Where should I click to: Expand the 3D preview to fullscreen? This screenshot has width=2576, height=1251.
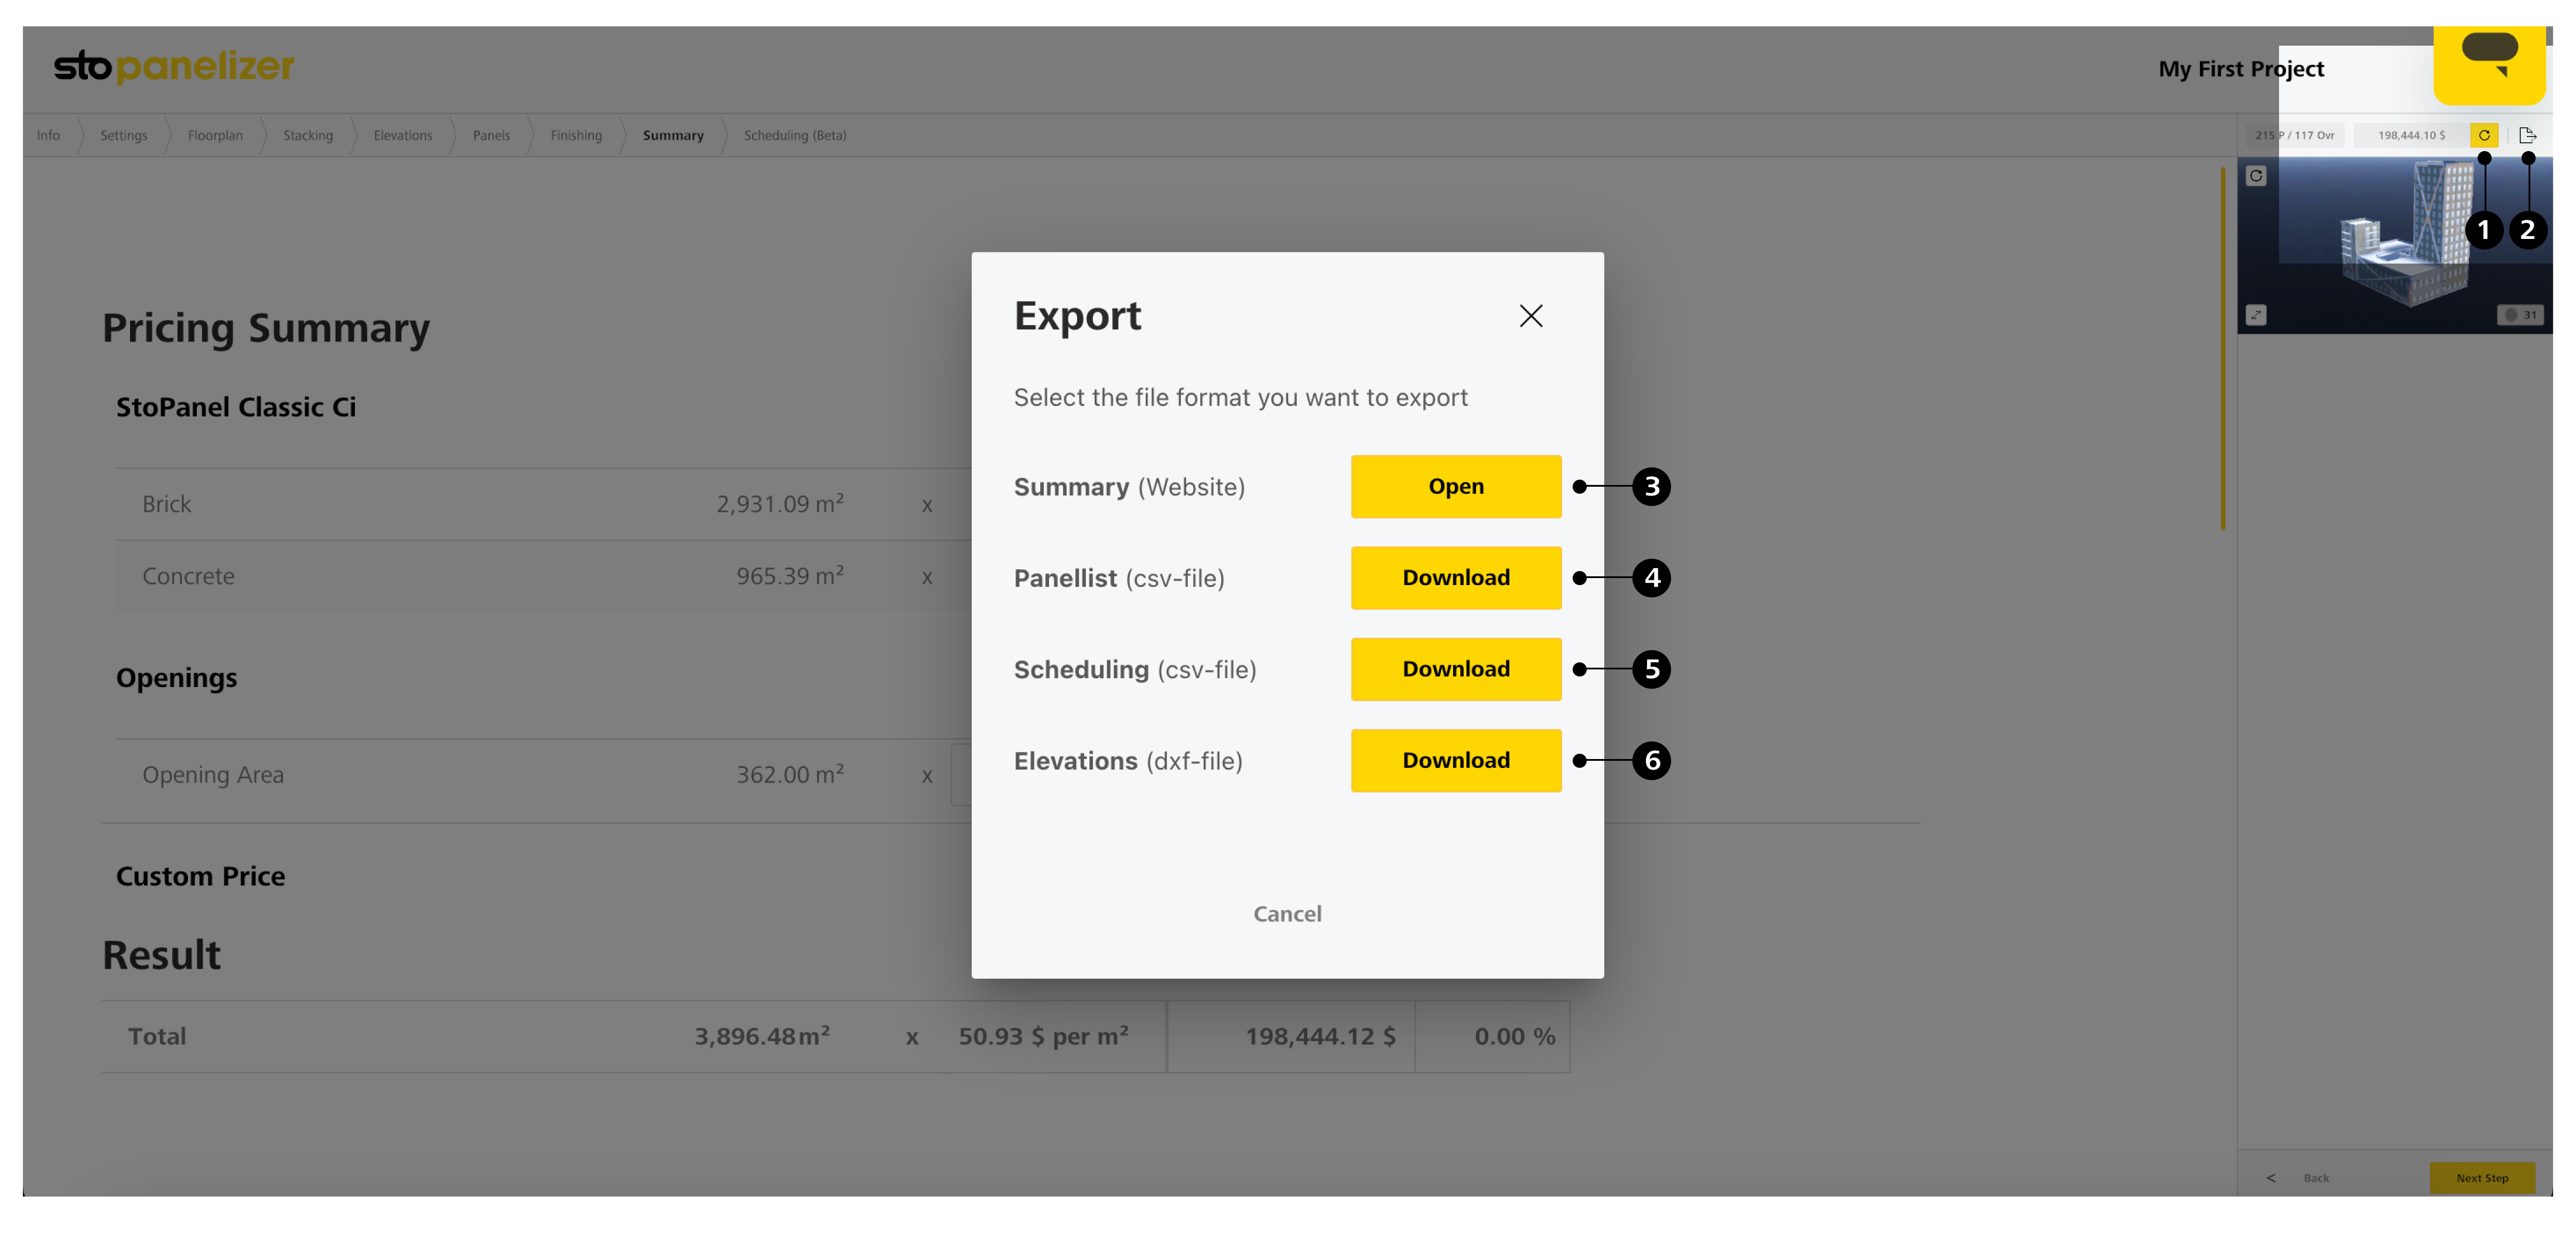tap(2256, 315)
